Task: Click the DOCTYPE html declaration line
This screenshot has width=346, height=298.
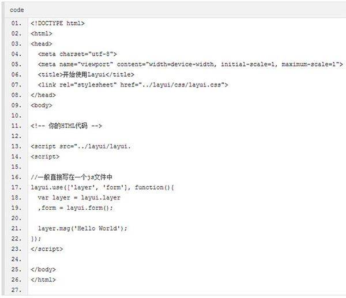Action: pyautogui.click(x=58, y=23)
